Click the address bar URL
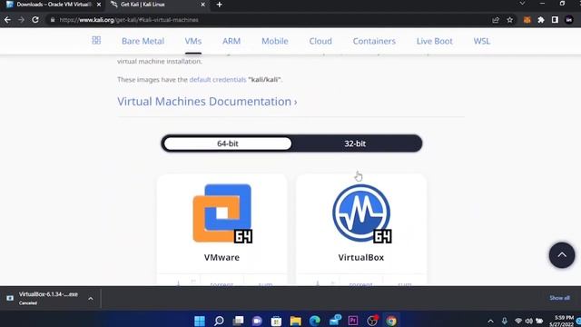This screenshot has width=581, height=327. (129, 20)
